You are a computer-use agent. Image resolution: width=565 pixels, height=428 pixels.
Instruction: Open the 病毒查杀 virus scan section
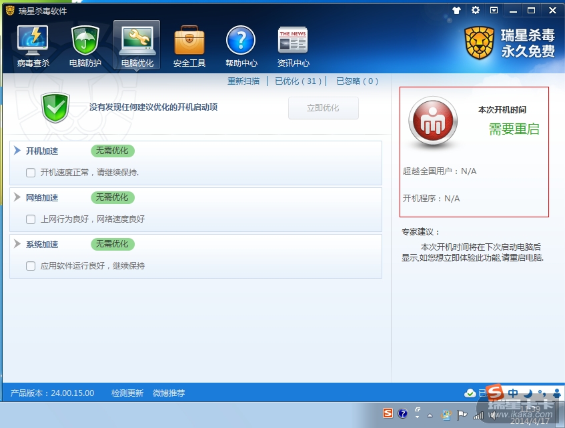[x=33, y=46]
